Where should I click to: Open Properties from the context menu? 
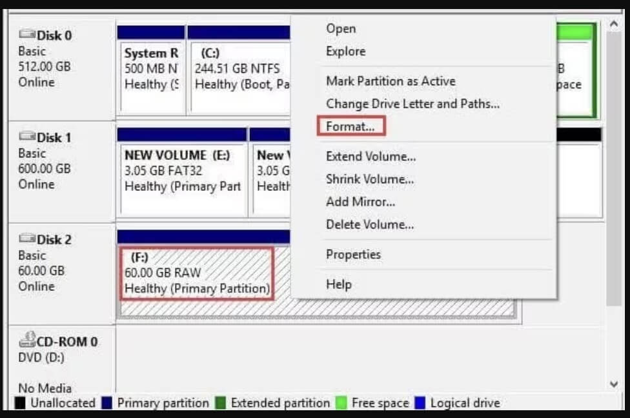tap(353, 255)
